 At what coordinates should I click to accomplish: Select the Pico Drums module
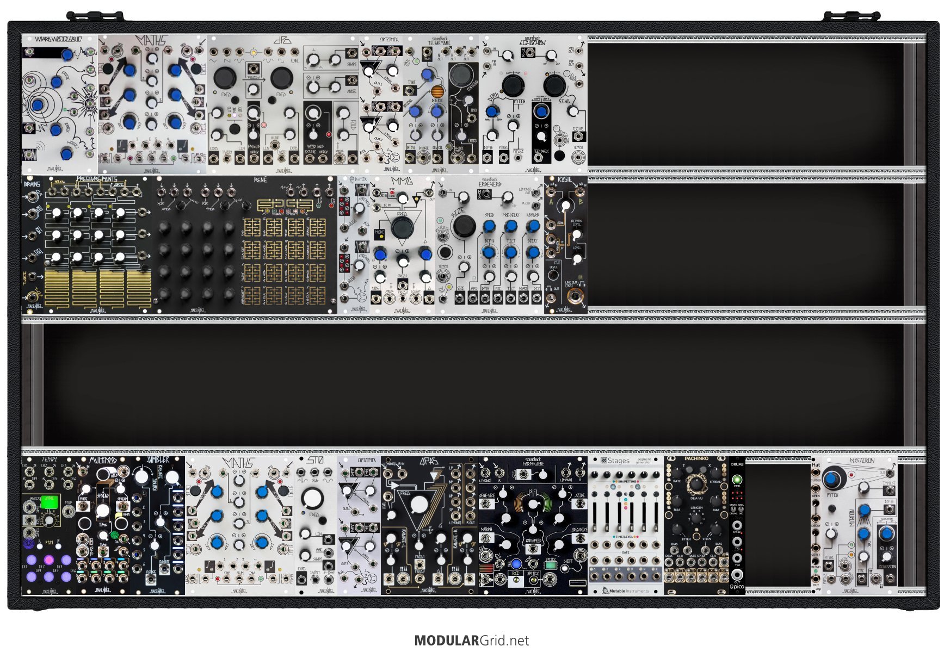click(x=737, y=525)
